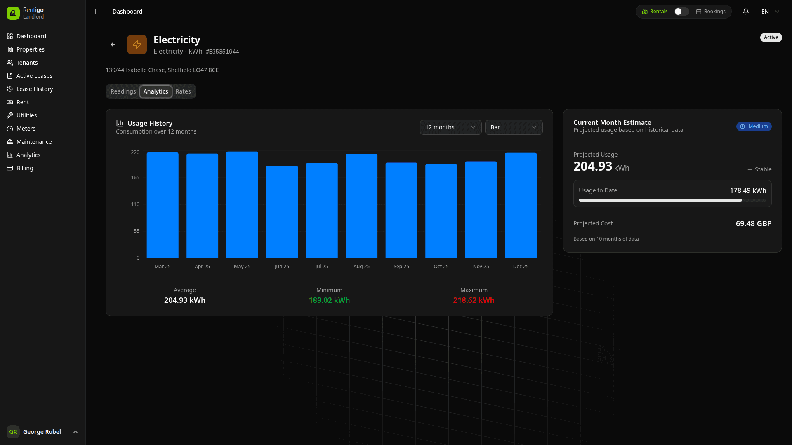Click the notifications bell icon
The image size is (792, 445).
(x=746, y=11)
